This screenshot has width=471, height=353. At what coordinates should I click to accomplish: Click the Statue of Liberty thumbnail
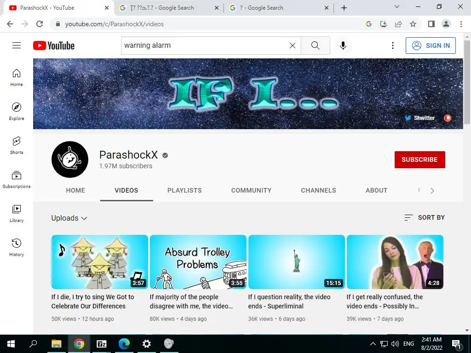click(297, 262)
